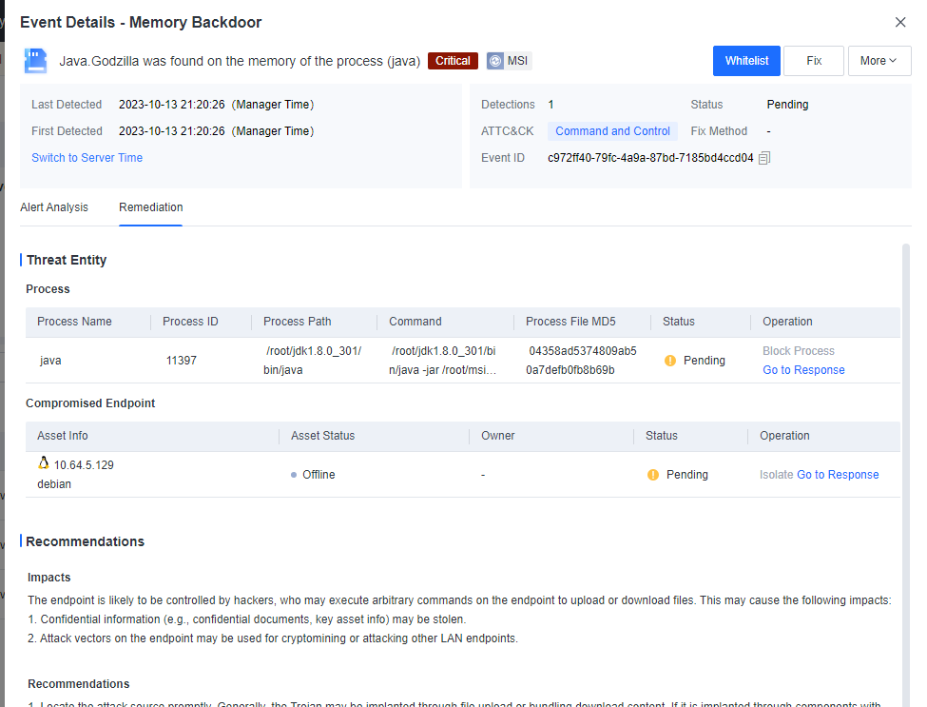
Task: Click Switch to Server Time link
Action: (x=87, y=158)
